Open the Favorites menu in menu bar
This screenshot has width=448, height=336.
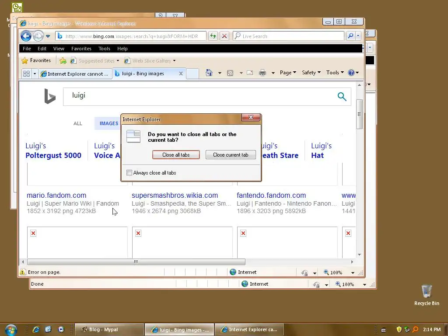(81, 49)
